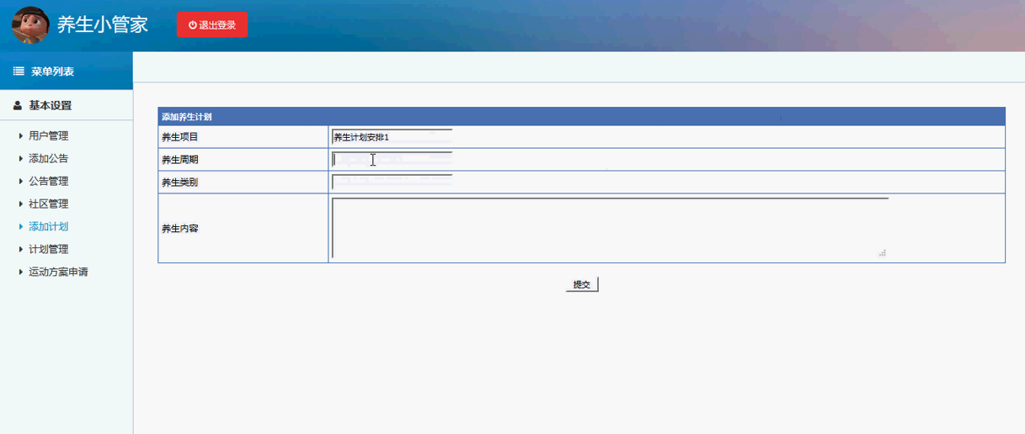Image resolution: width=1025 pixels, height=434 pixels.
Task: Open 社区管理 in the sidebar
Action: (49, 204)
